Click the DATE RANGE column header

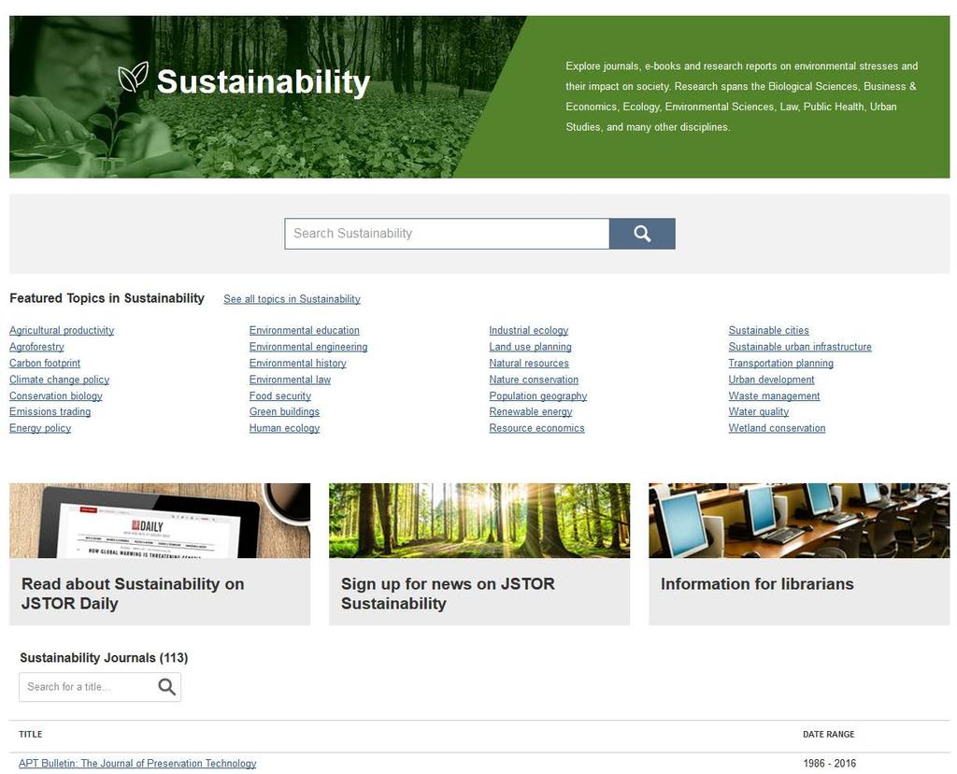pos(828,735)
